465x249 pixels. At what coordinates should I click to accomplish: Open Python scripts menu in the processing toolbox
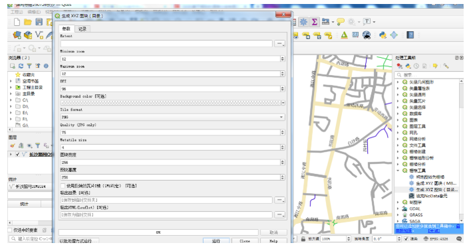pos(408,66)
